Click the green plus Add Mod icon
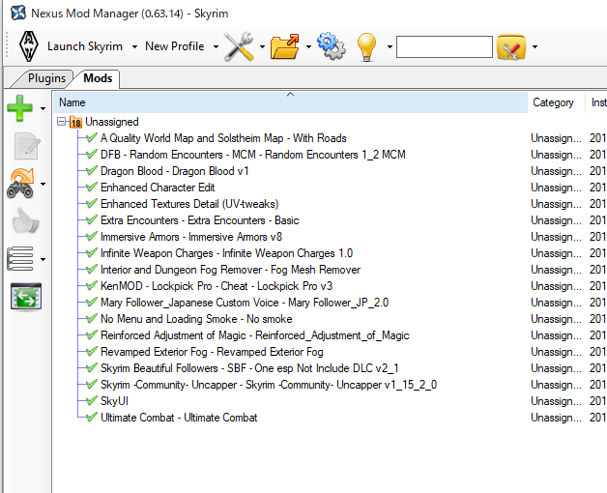This screenshot has height=493, width=607. 20,108
